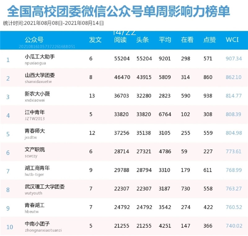248x236 pixels.
Task: Select account name 新农大小薇
Action: [x=37, y=94]
